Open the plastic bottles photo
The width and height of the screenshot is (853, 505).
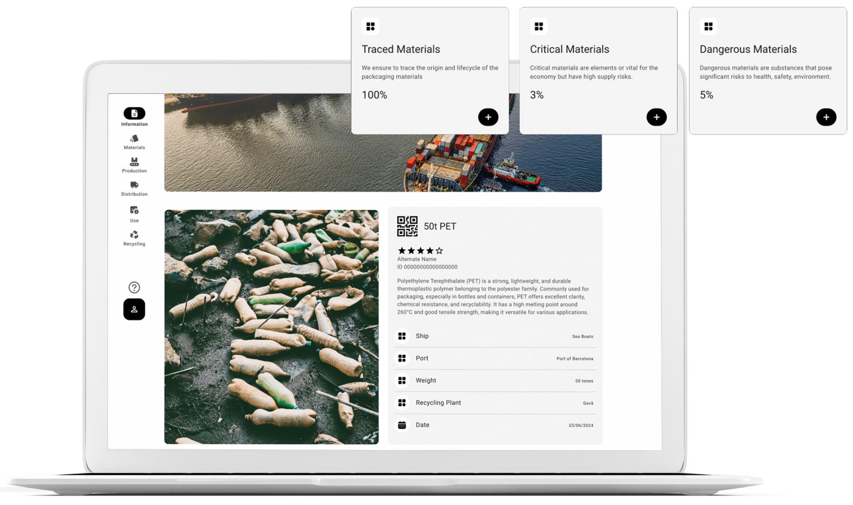click(x=271, y=327)
